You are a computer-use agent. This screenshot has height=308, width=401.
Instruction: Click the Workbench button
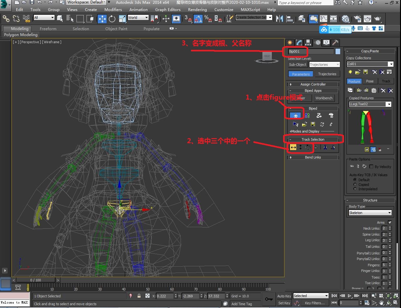pyautogui.click(x=324, y=98)
